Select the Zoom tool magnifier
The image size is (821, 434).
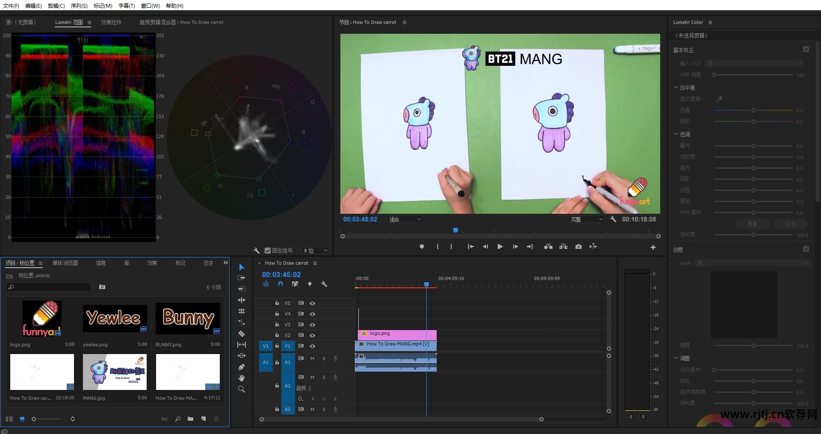click(x=242, y=389)
